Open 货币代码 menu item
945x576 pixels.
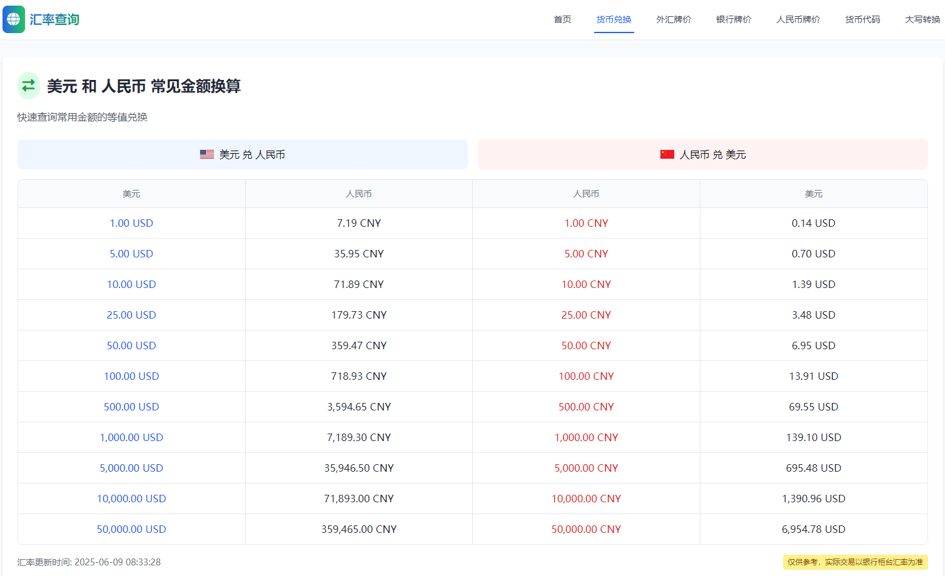(x=862, y=19)
